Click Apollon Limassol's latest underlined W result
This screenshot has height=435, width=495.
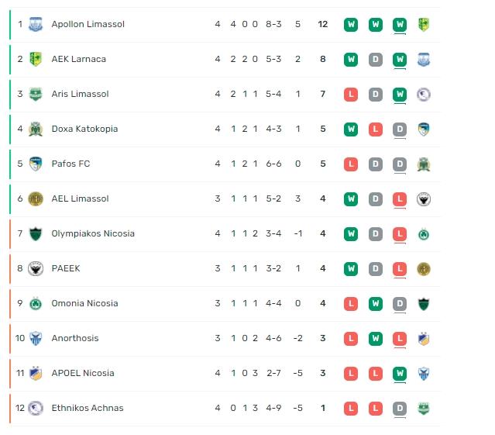tap(400, 25)
